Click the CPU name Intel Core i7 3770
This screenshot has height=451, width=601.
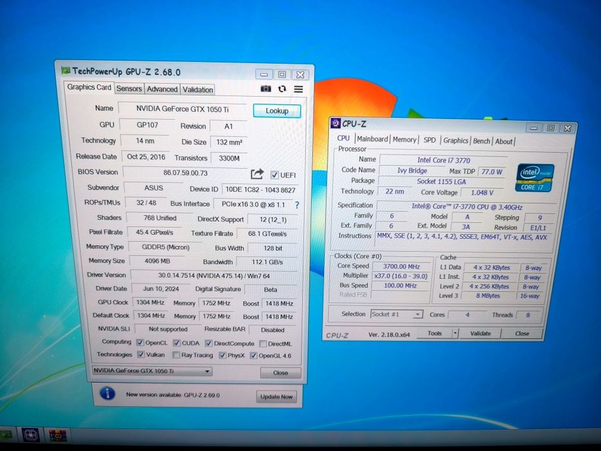443,160
